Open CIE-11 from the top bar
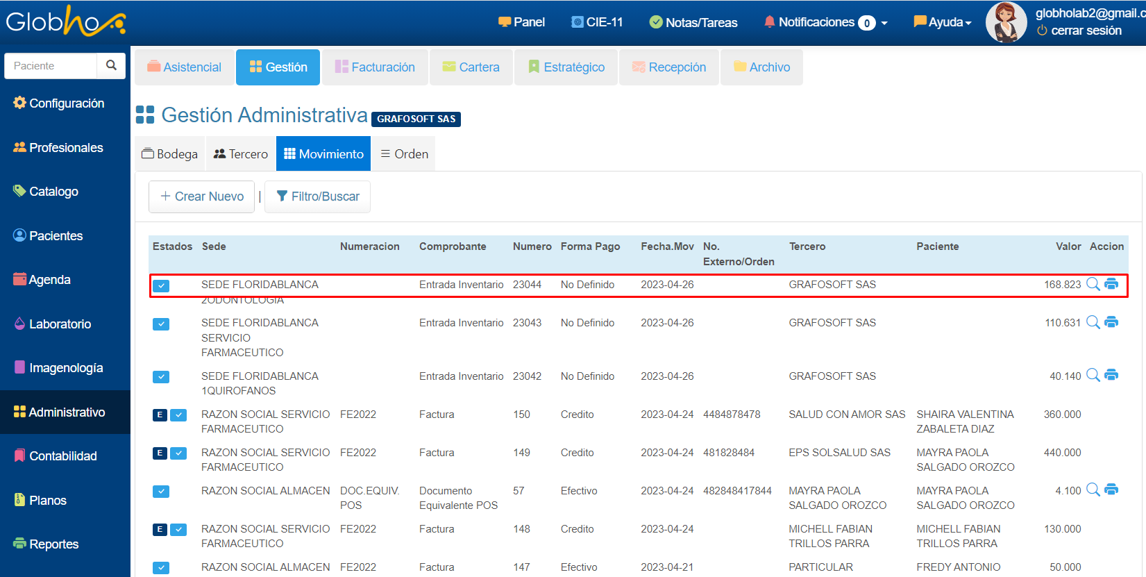This screenshot has height=577, width=1146. (597, 22)
